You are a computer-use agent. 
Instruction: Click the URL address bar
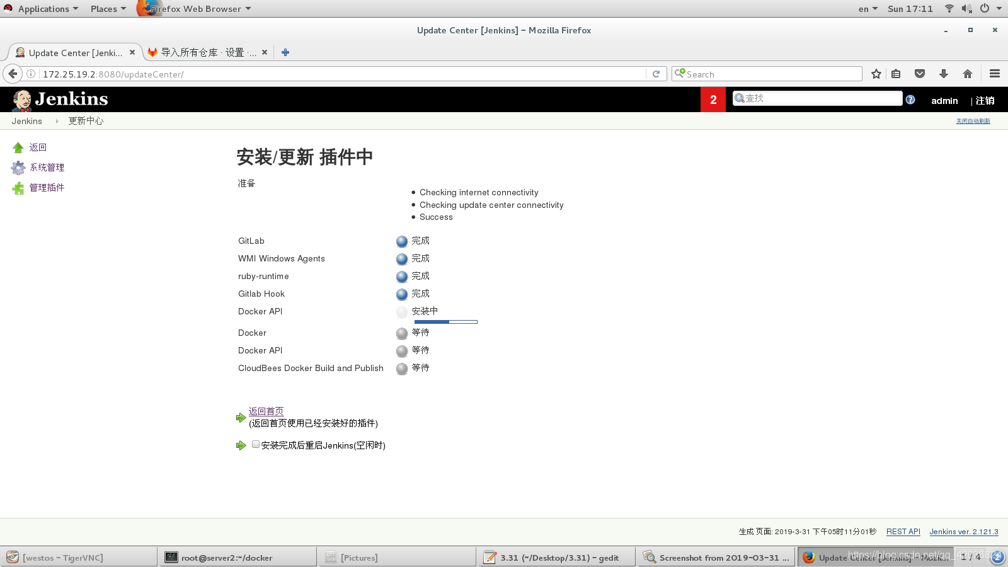pyautogui.click(x=343, y=74)
